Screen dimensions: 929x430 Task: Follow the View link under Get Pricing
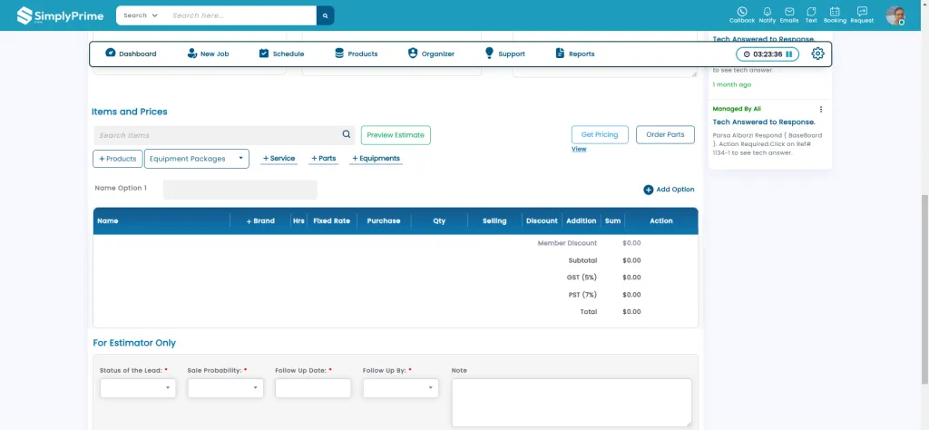tap(579, 150)
